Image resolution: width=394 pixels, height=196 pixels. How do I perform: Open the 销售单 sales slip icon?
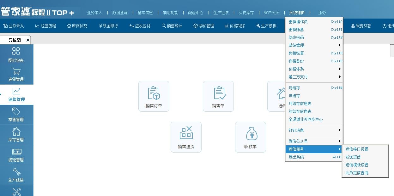point(218,96)
